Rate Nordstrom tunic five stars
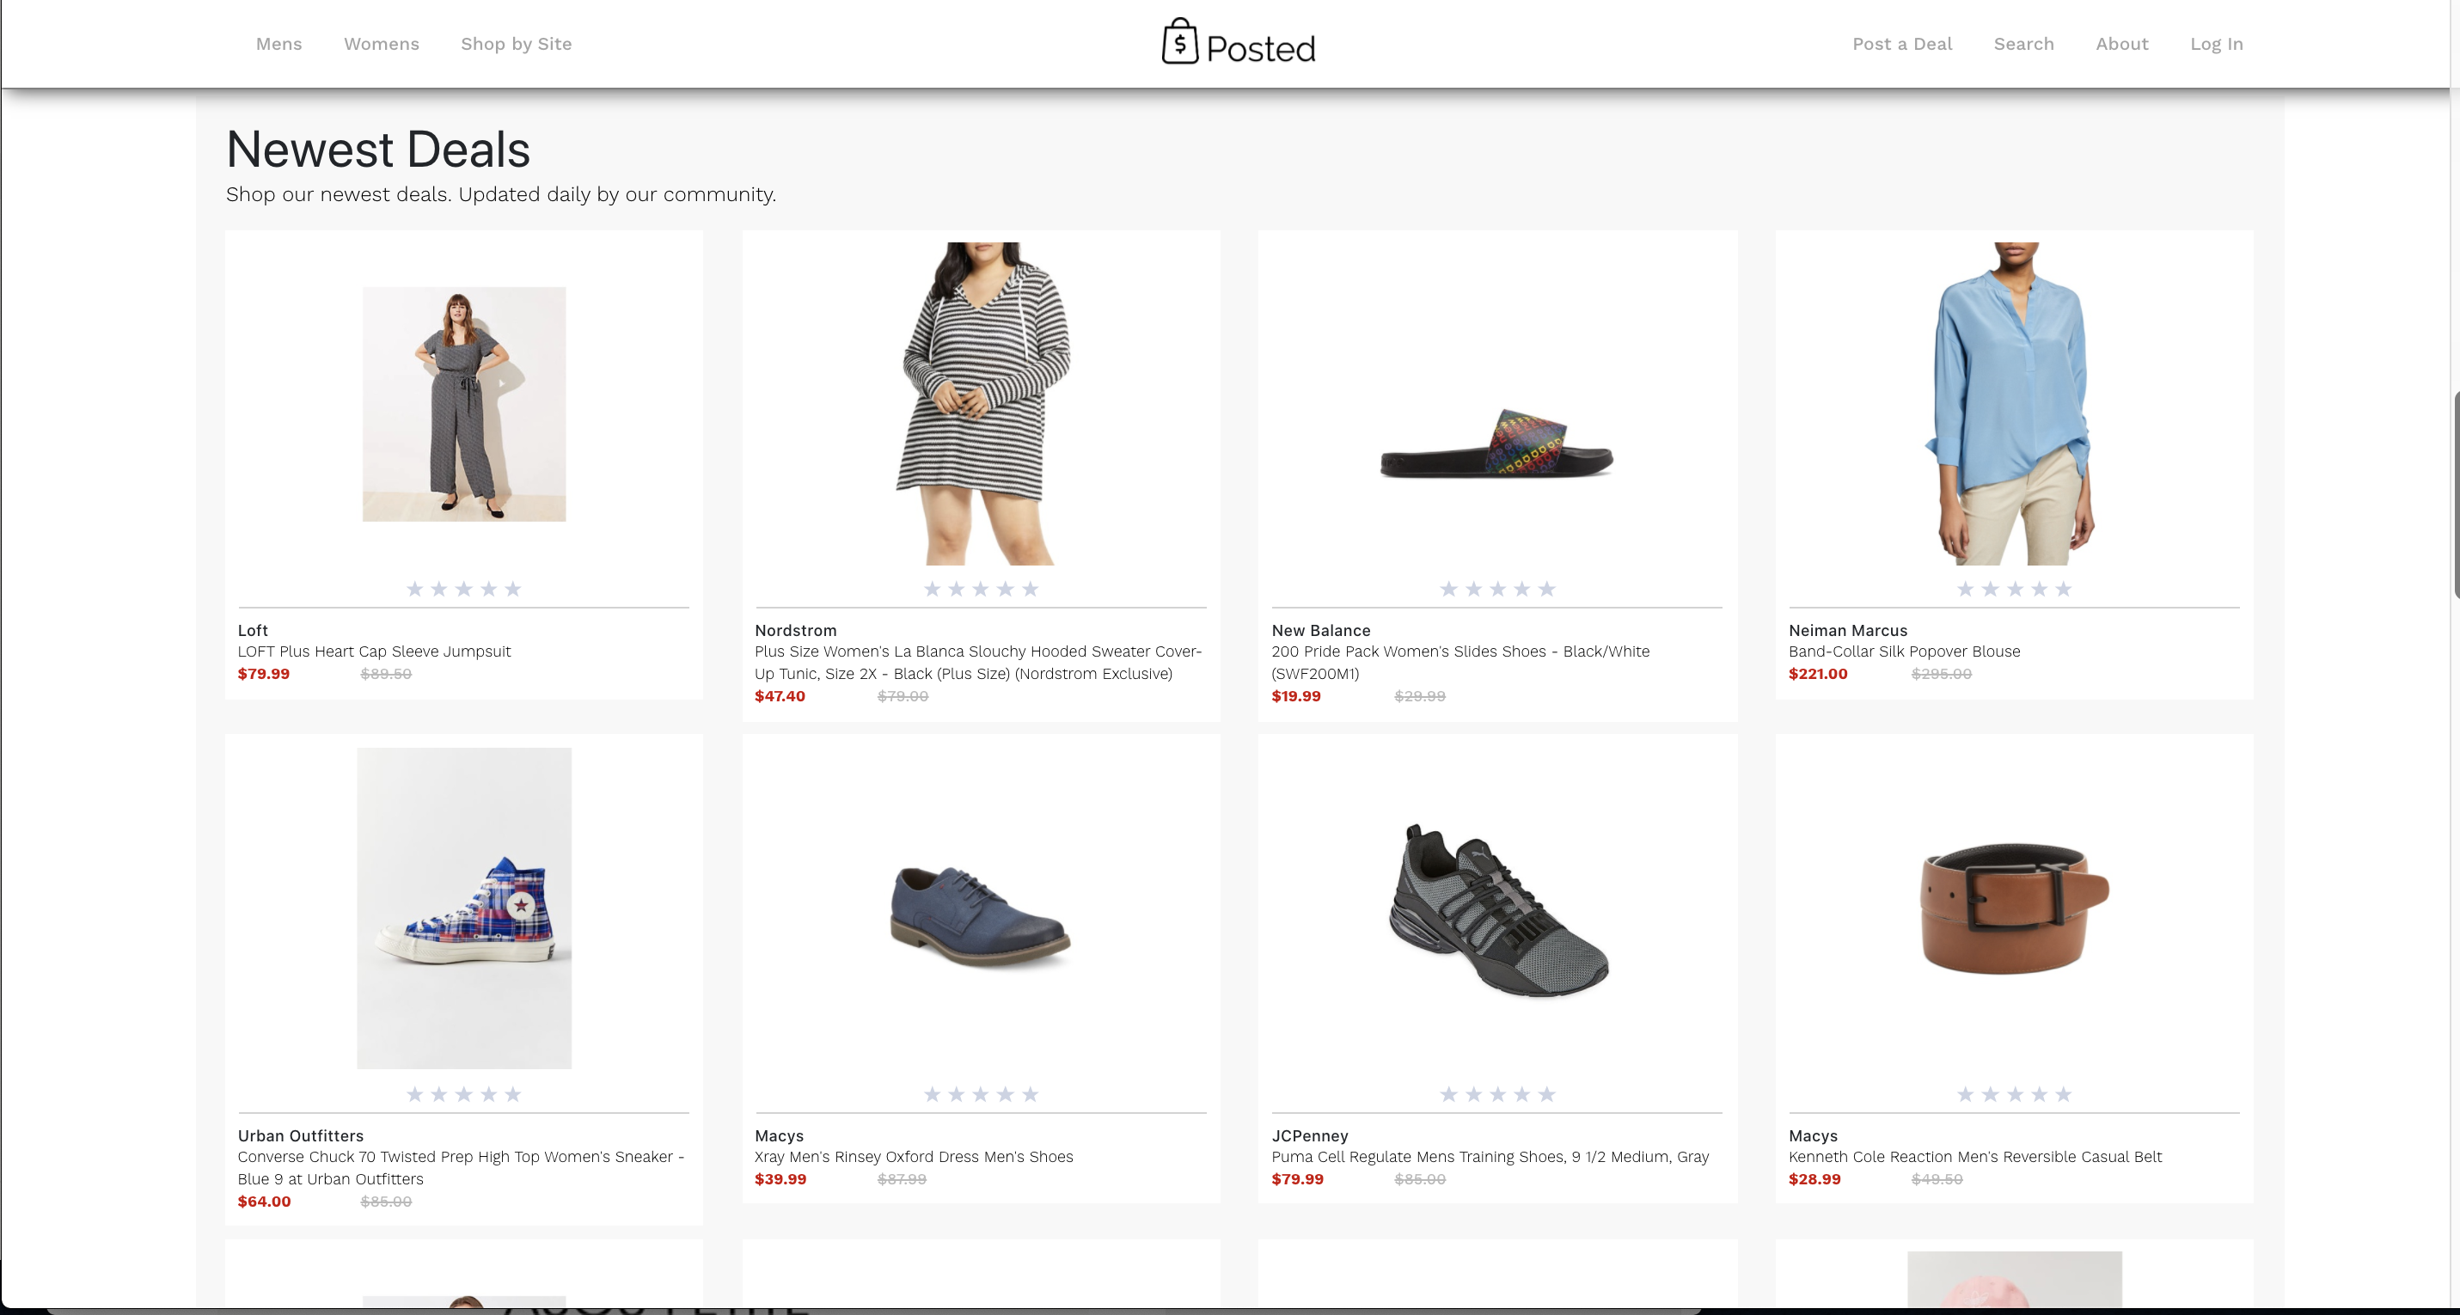 (x=1031, y=590)
